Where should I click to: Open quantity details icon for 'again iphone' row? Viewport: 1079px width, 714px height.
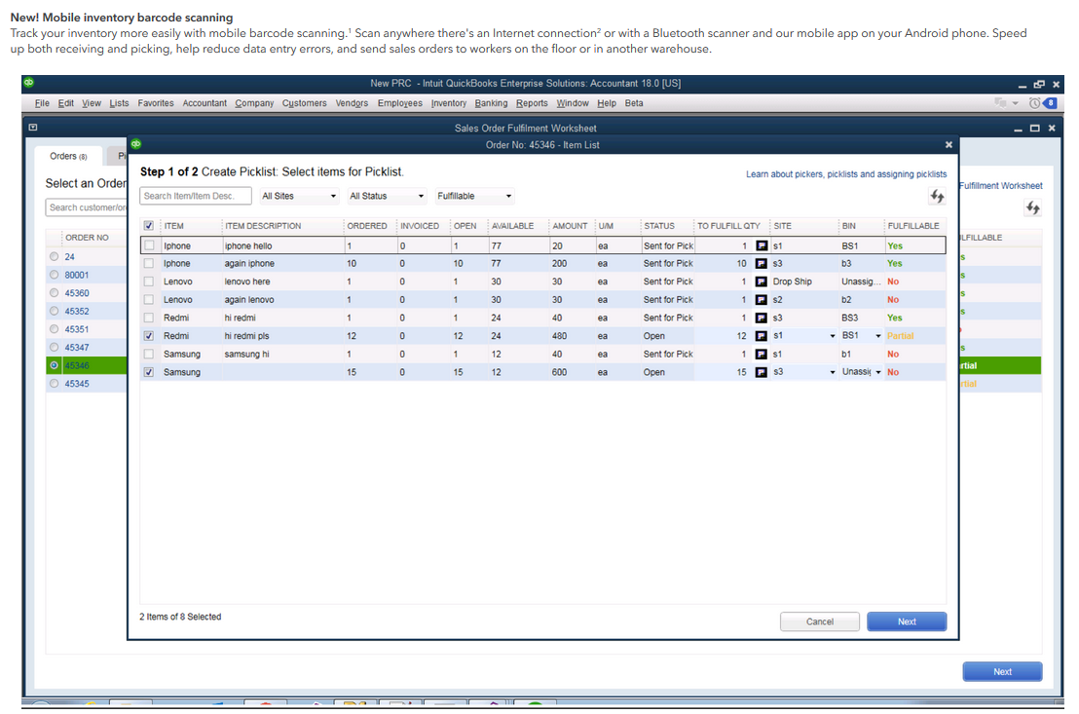pos(762,264)
